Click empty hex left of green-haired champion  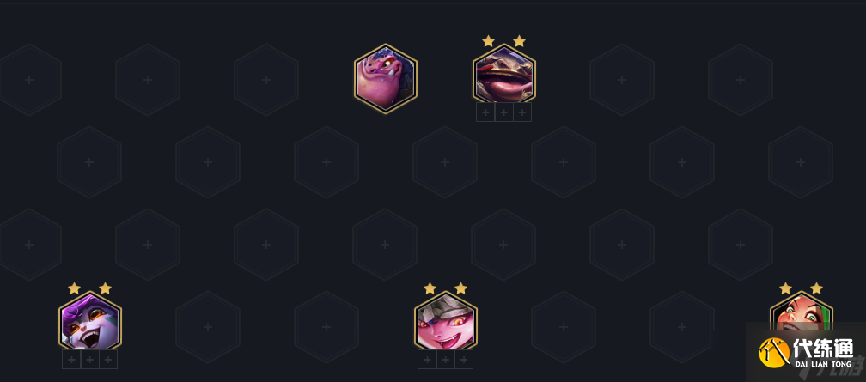[x=682, y=327]
